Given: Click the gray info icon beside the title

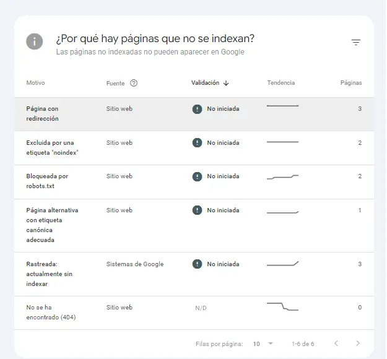Looking at the screenshot, I should pos(34,41).
